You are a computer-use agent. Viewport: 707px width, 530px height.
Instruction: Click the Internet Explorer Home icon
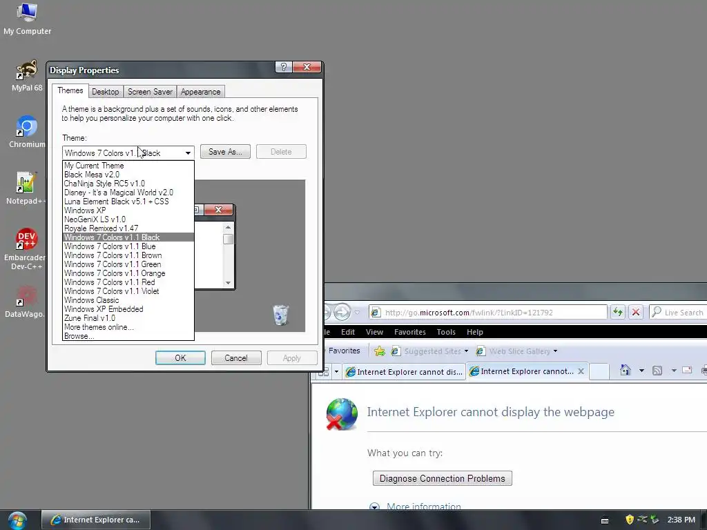[625, 371]
